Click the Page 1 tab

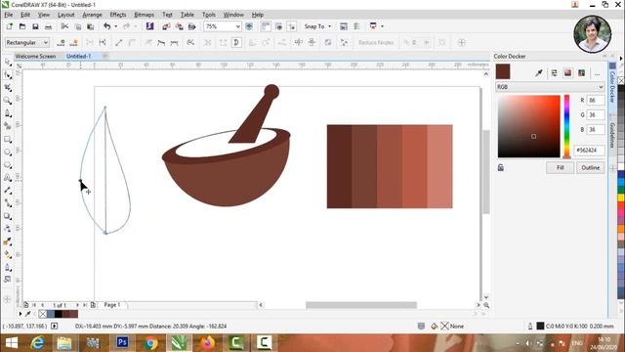[112, 305]
